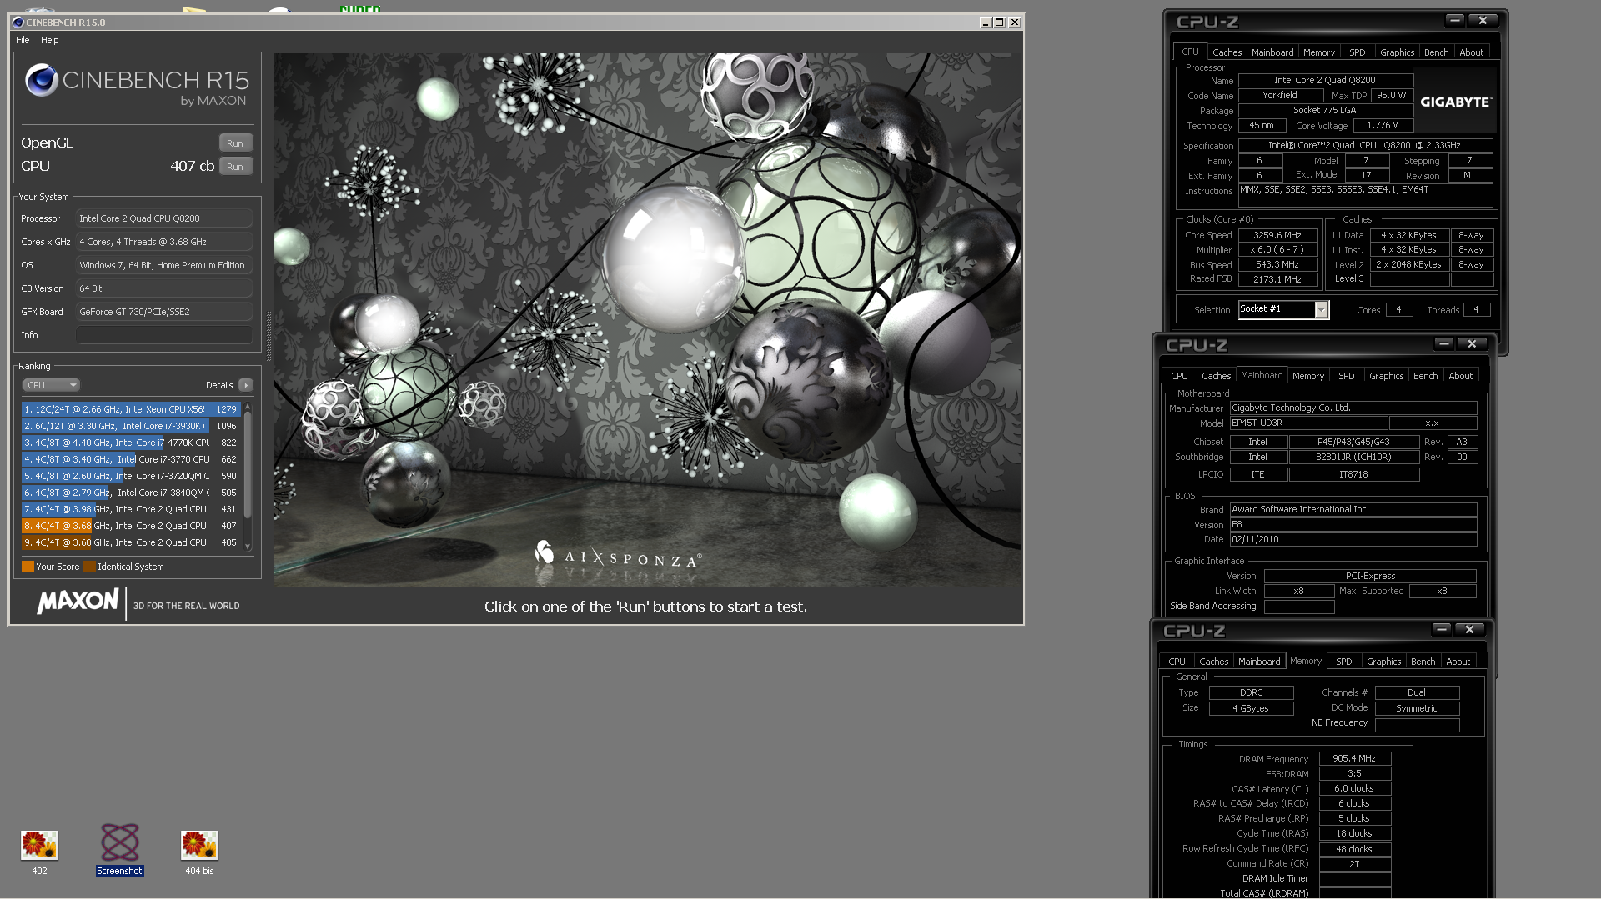Open About tab in top CPU-Z window

(x=1471, y=52)
